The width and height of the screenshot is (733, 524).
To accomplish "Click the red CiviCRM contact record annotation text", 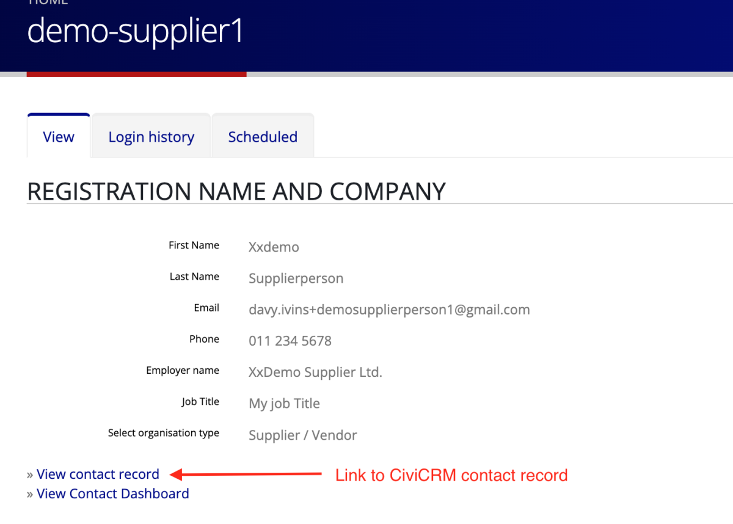I will tap(451, 475).
